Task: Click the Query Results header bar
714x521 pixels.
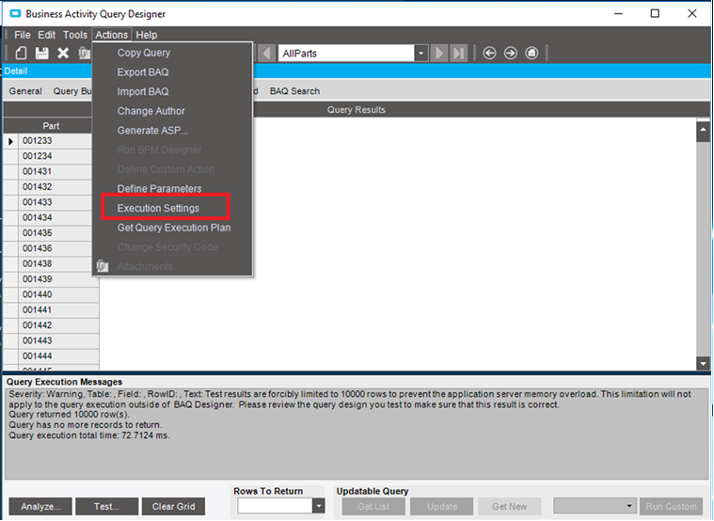Action: coord(357,110)
